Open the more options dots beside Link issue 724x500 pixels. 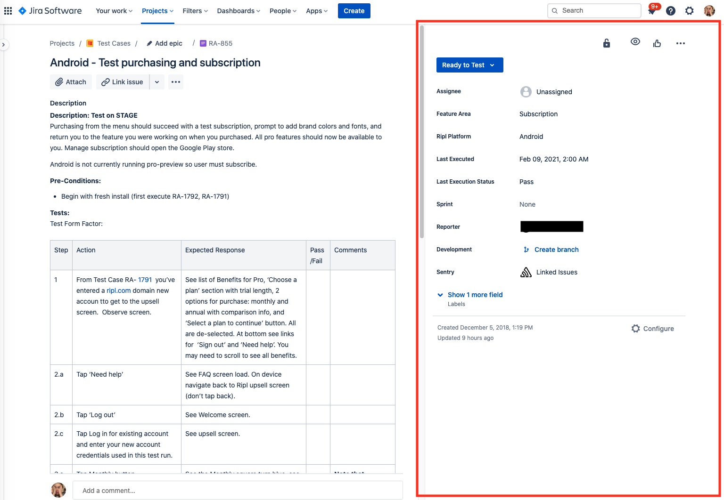point(176,82)
